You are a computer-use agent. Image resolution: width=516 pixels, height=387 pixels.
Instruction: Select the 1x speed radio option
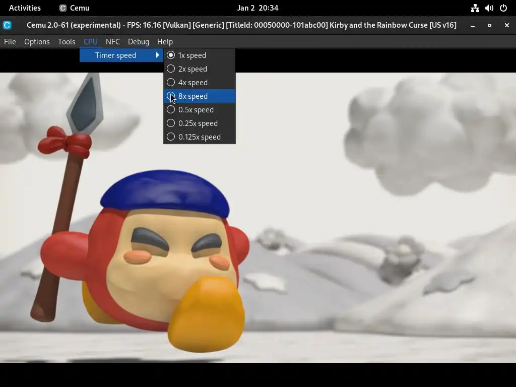coord(200,55)
